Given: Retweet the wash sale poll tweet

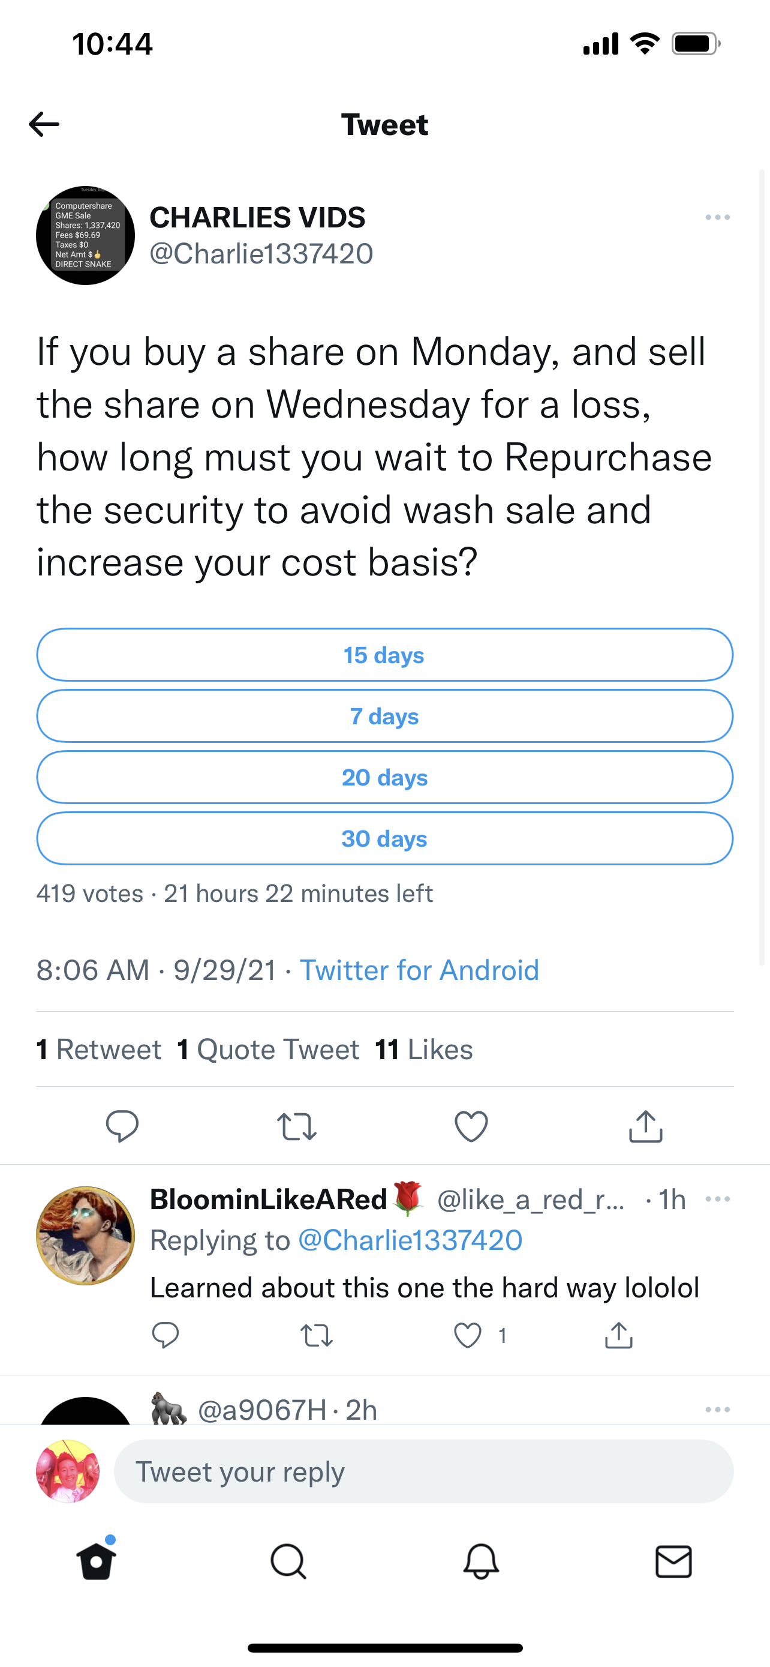Looking at the screenshot, I should tap(297, 1126).
